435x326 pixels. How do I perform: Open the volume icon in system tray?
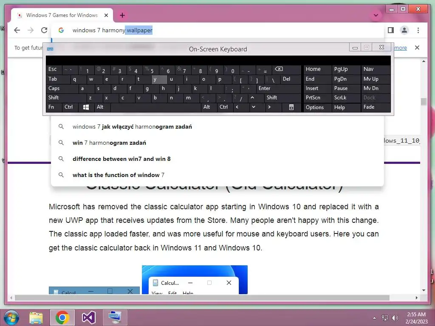395,318
